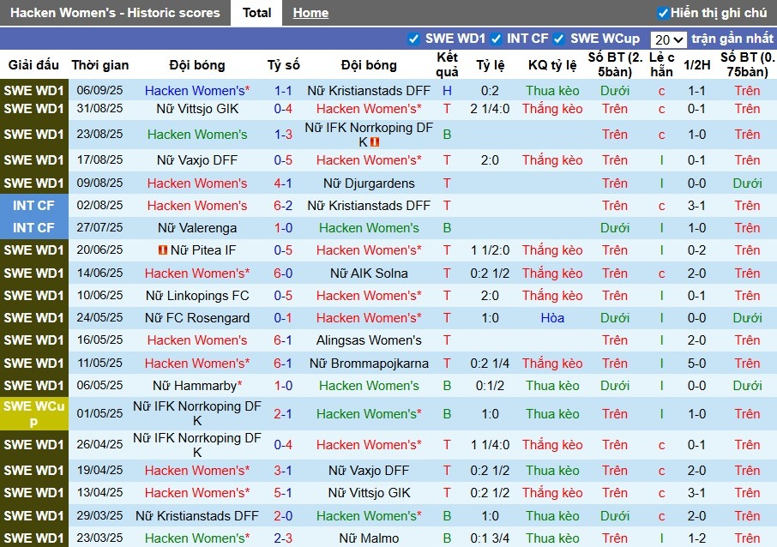The height and width of the screenshot is (547, 777).
Task: Open Hacken Women's team link in the top row
Action: pos(194,90)
